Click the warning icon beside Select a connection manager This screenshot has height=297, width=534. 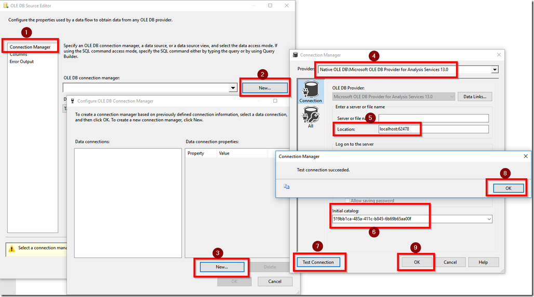point(11,248)
